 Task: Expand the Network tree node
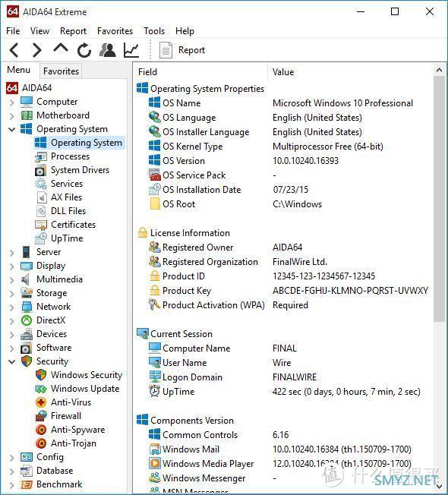tap(11, 307)
